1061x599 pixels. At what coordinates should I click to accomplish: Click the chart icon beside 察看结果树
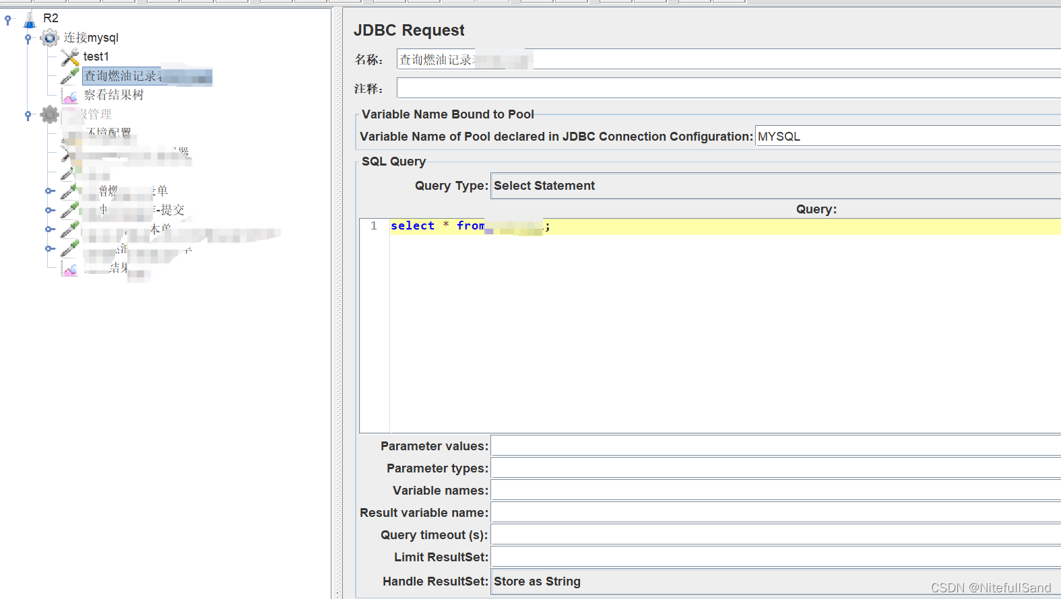[69, 96]
